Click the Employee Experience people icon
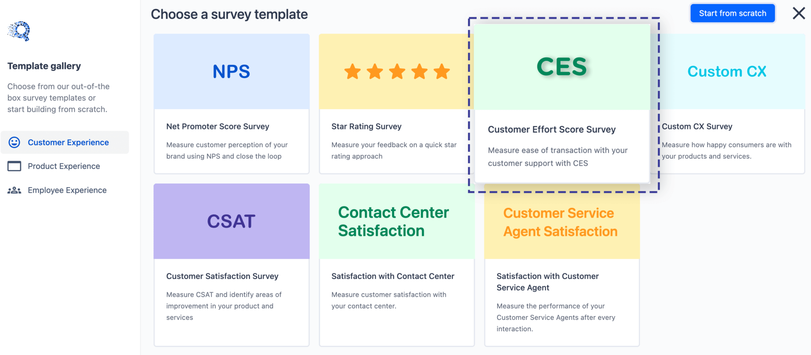Image resolution: width=811 pixels, height=355 pixels. [14, 190]
